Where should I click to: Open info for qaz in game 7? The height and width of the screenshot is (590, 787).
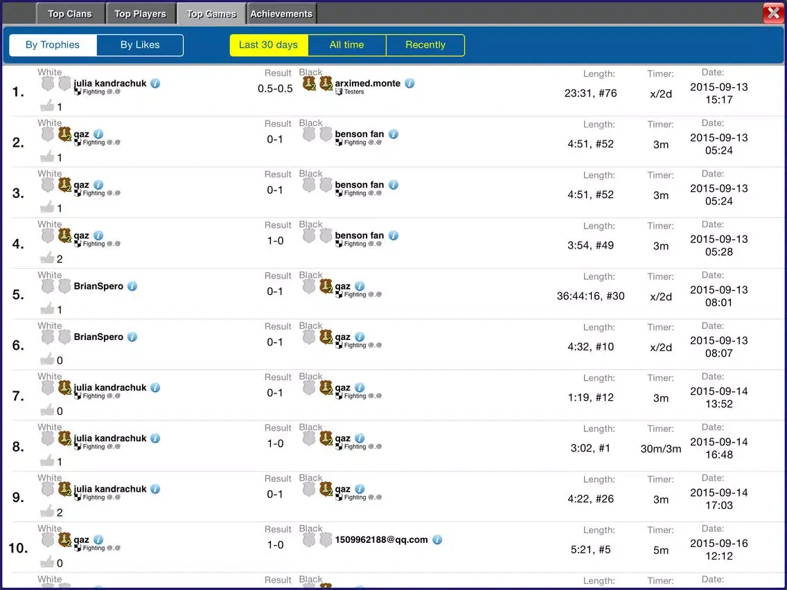(x=360, y=387)
